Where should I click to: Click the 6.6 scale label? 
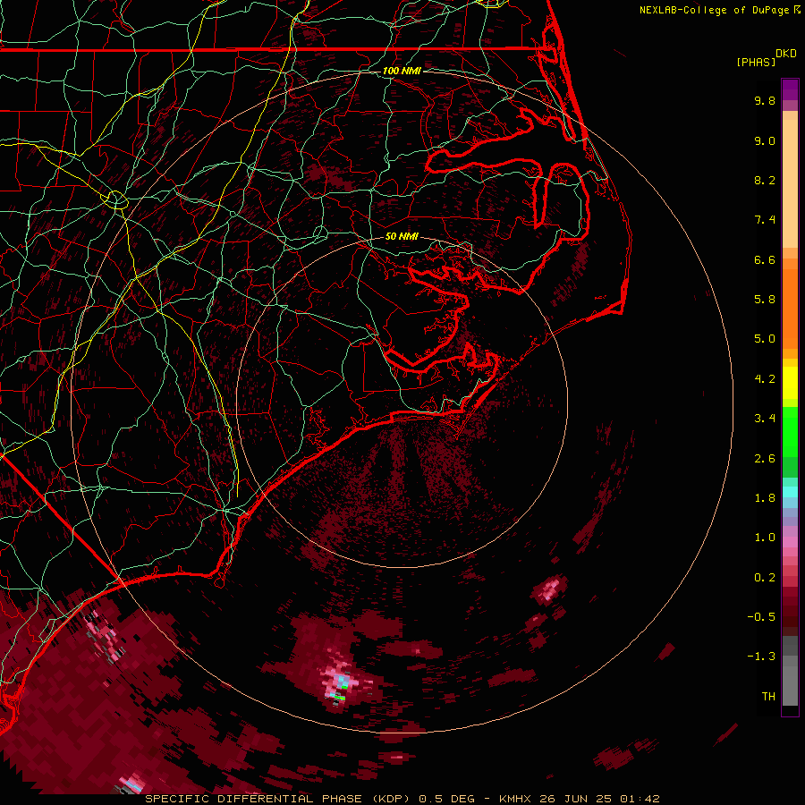765,259
